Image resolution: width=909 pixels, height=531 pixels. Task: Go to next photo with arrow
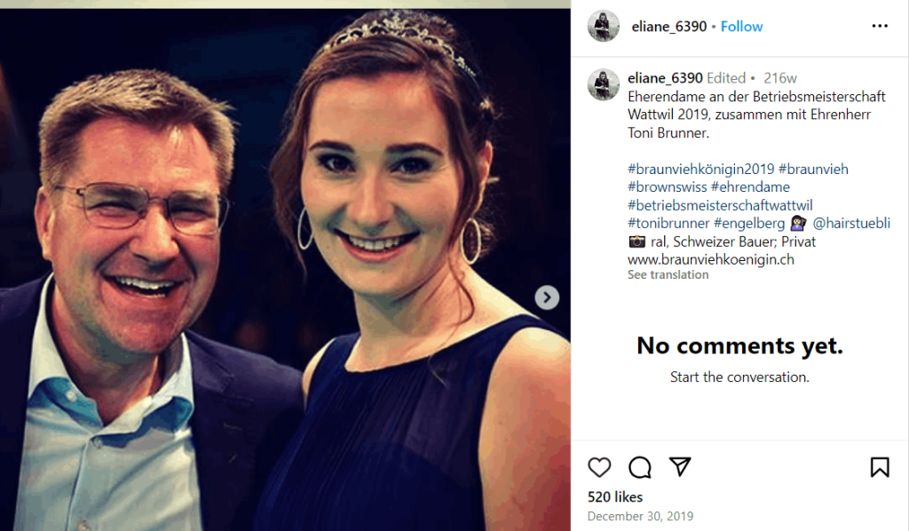coord(548,297)
